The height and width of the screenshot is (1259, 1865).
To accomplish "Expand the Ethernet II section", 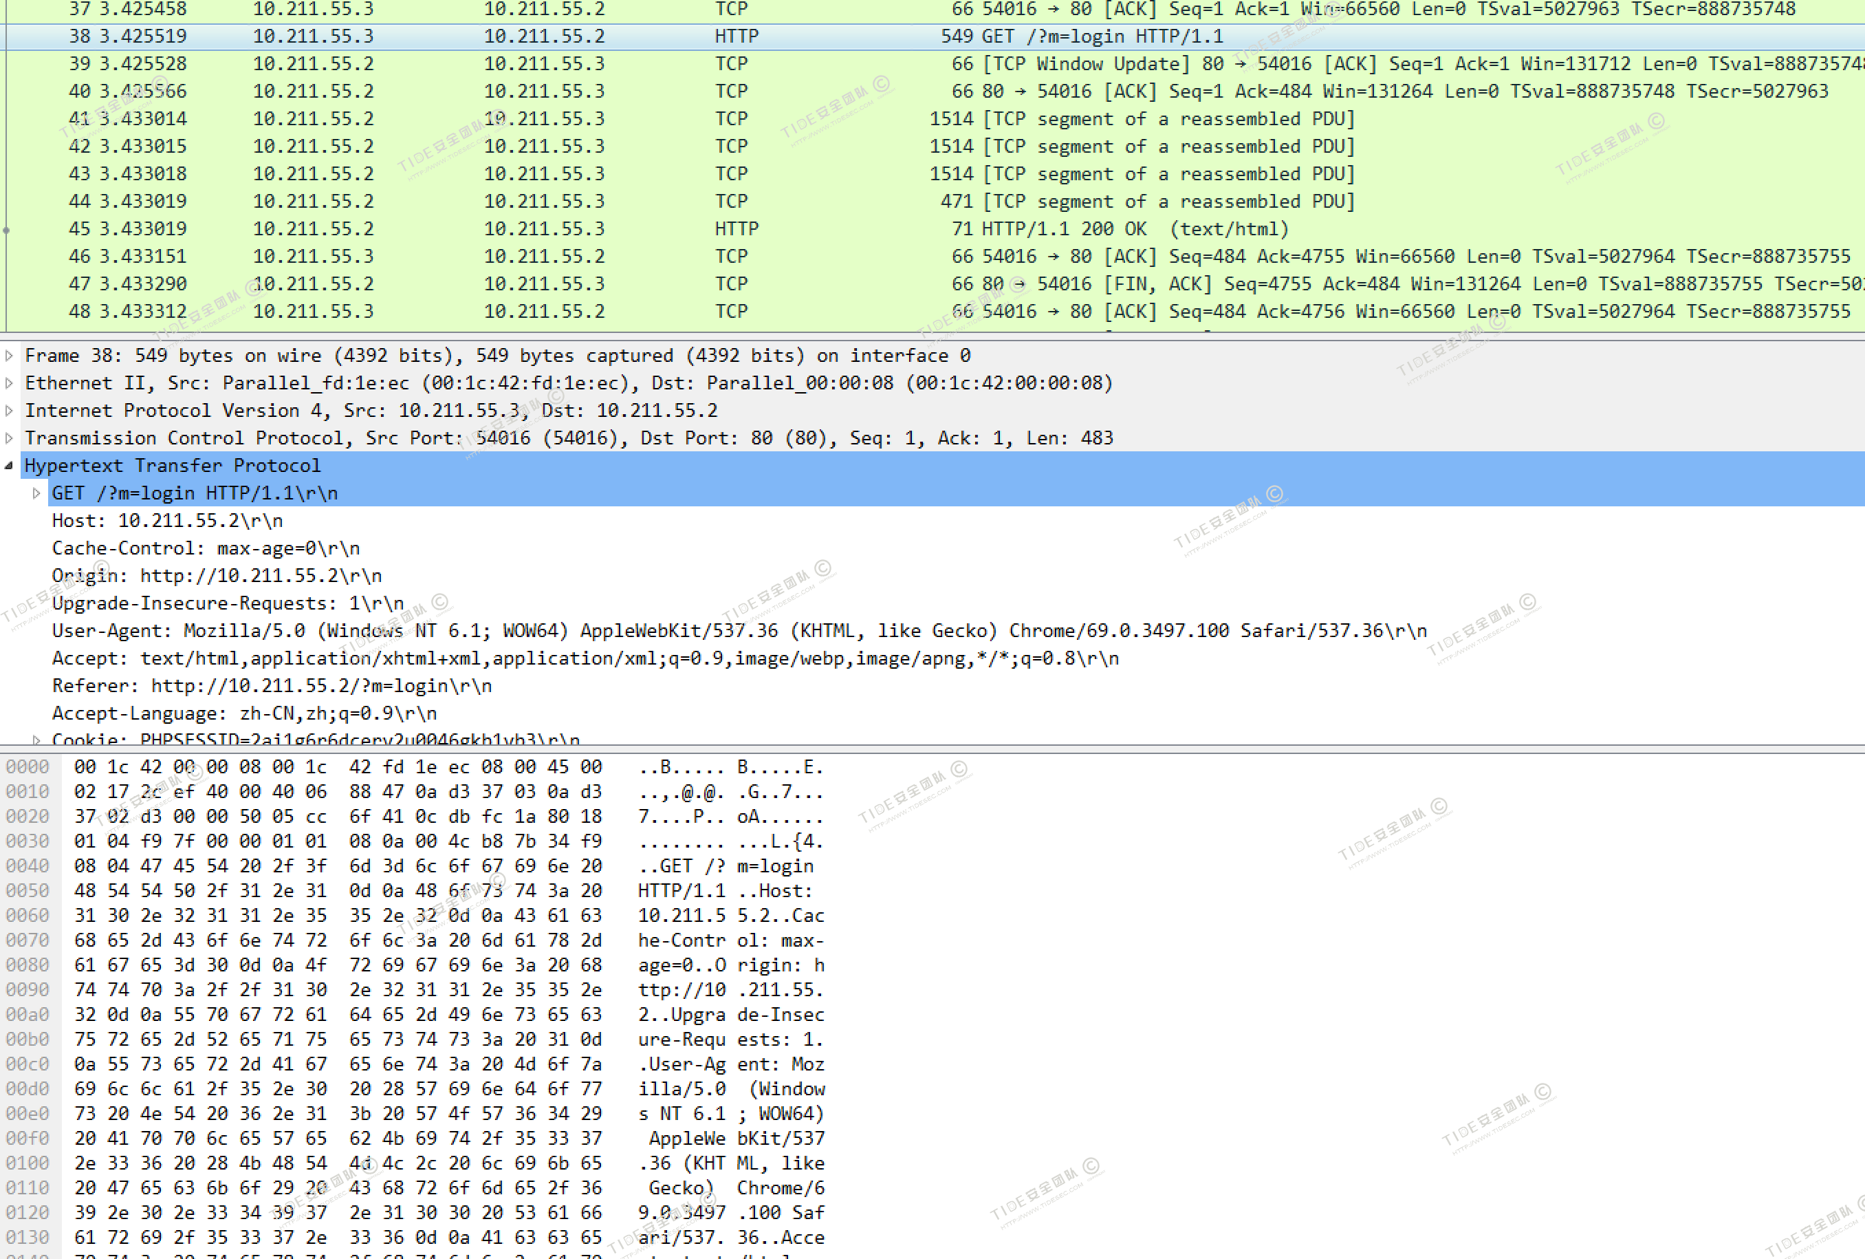I will click(9, 383).
